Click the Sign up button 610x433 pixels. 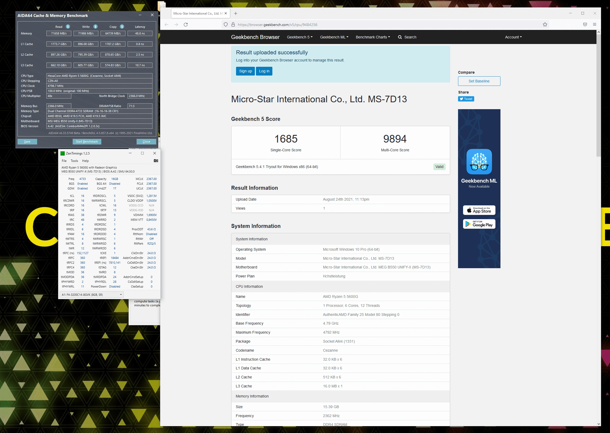245,71
